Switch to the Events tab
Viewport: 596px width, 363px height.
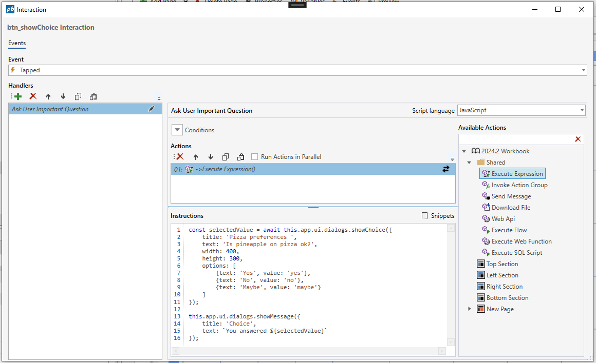click(17, 43)
